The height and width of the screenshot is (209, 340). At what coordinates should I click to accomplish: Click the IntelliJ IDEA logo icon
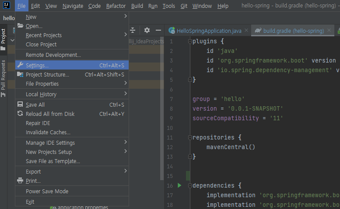coord(6,5)
